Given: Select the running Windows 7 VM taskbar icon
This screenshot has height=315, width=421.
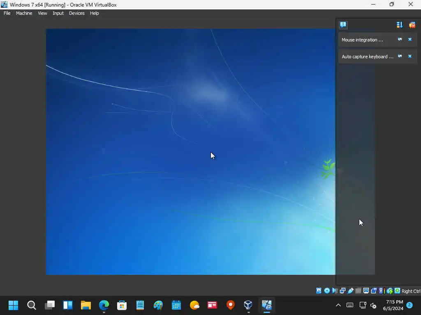Looking at the screenshot, I should click(267, 305).
